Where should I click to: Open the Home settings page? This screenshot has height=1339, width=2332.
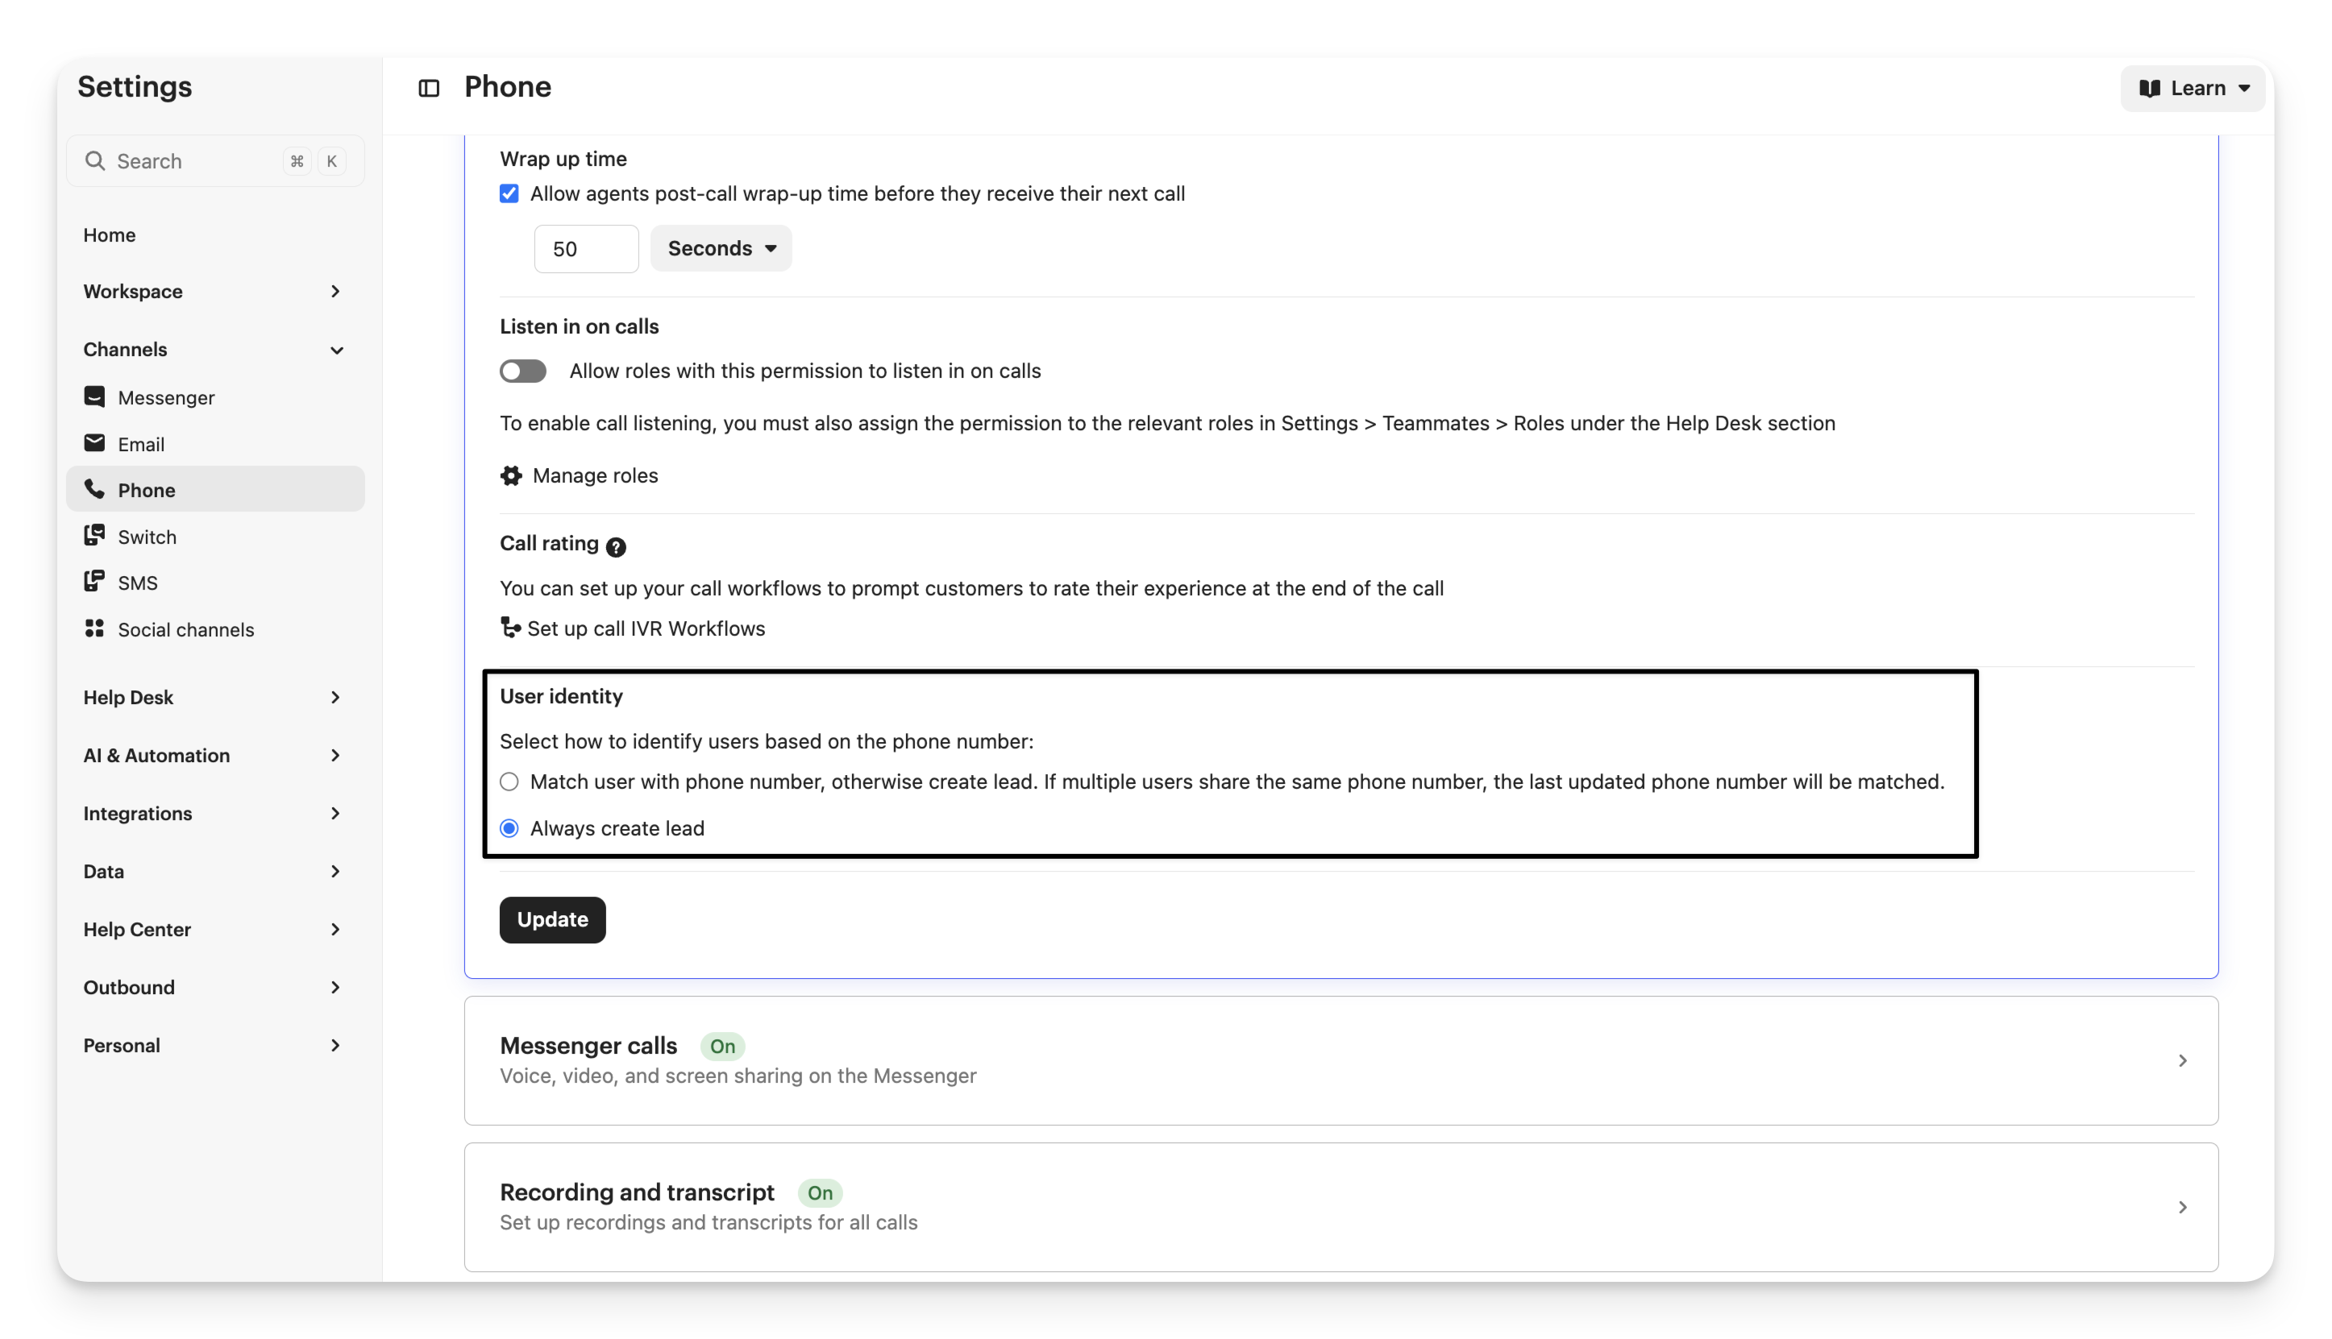point(110,235)
